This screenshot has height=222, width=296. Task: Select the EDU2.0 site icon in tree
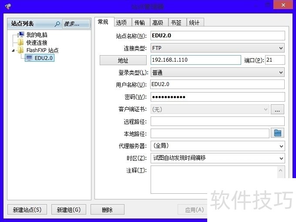tap(29, 58)
